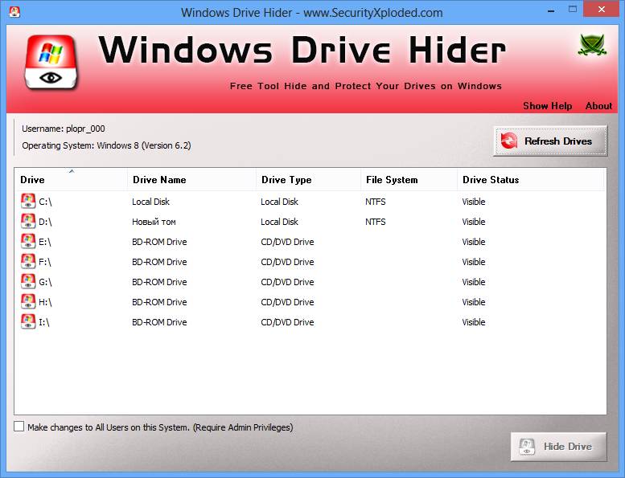Click NTFS file system of D:\ row
Viewport: 625px width, 478px height.
(x=376, y=222)
